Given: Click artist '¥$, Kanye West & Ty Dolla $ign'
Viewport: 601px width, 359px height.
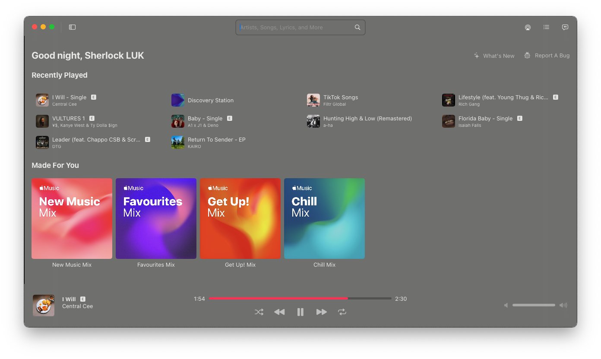Looking at the screenshot, I should click(x=85, y=126).
